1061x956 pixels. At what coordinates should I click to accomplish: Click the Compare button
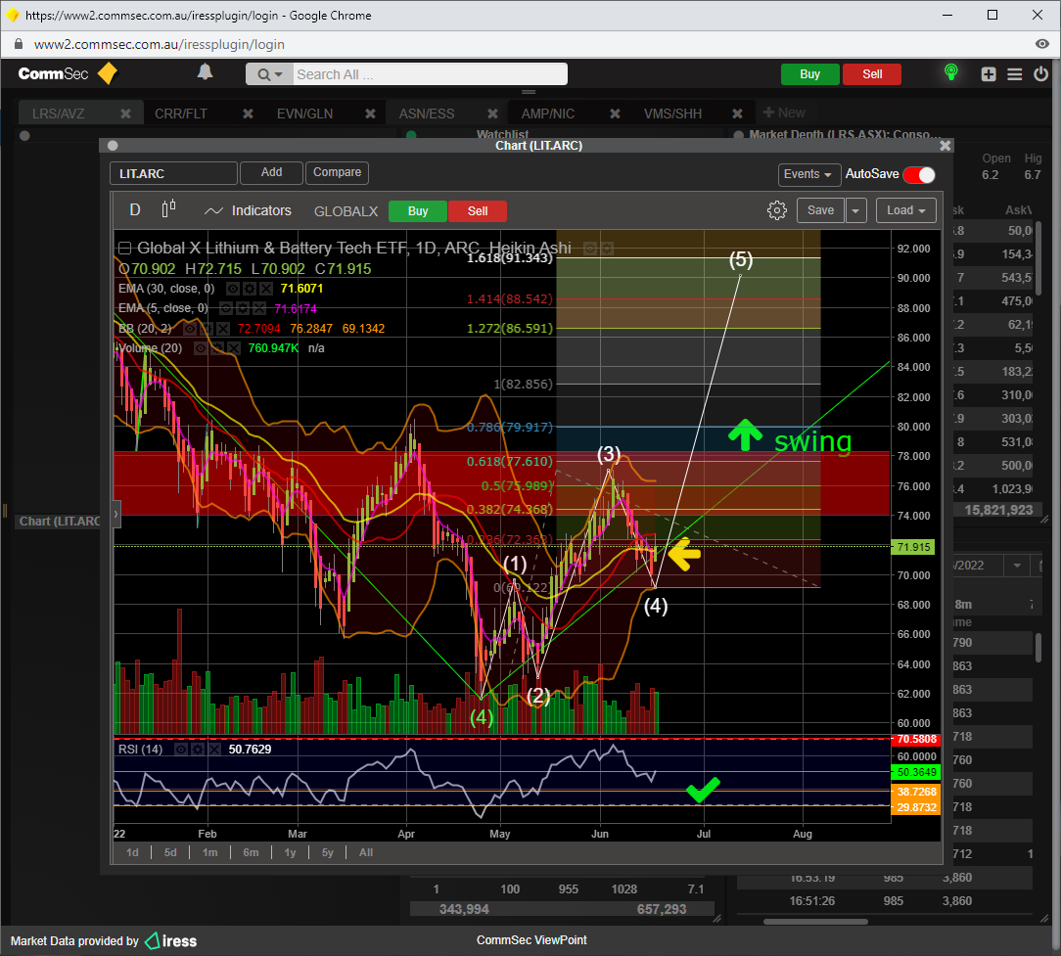click(337, 172)
